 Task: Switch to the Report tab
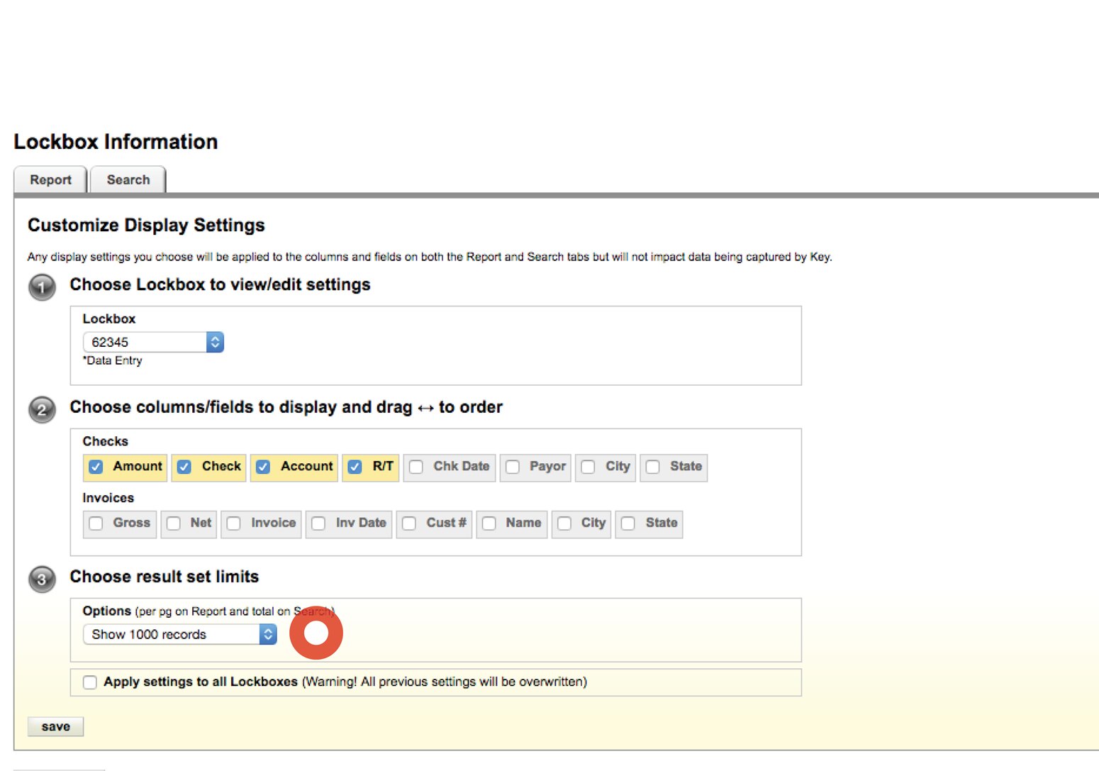(50, 179)
